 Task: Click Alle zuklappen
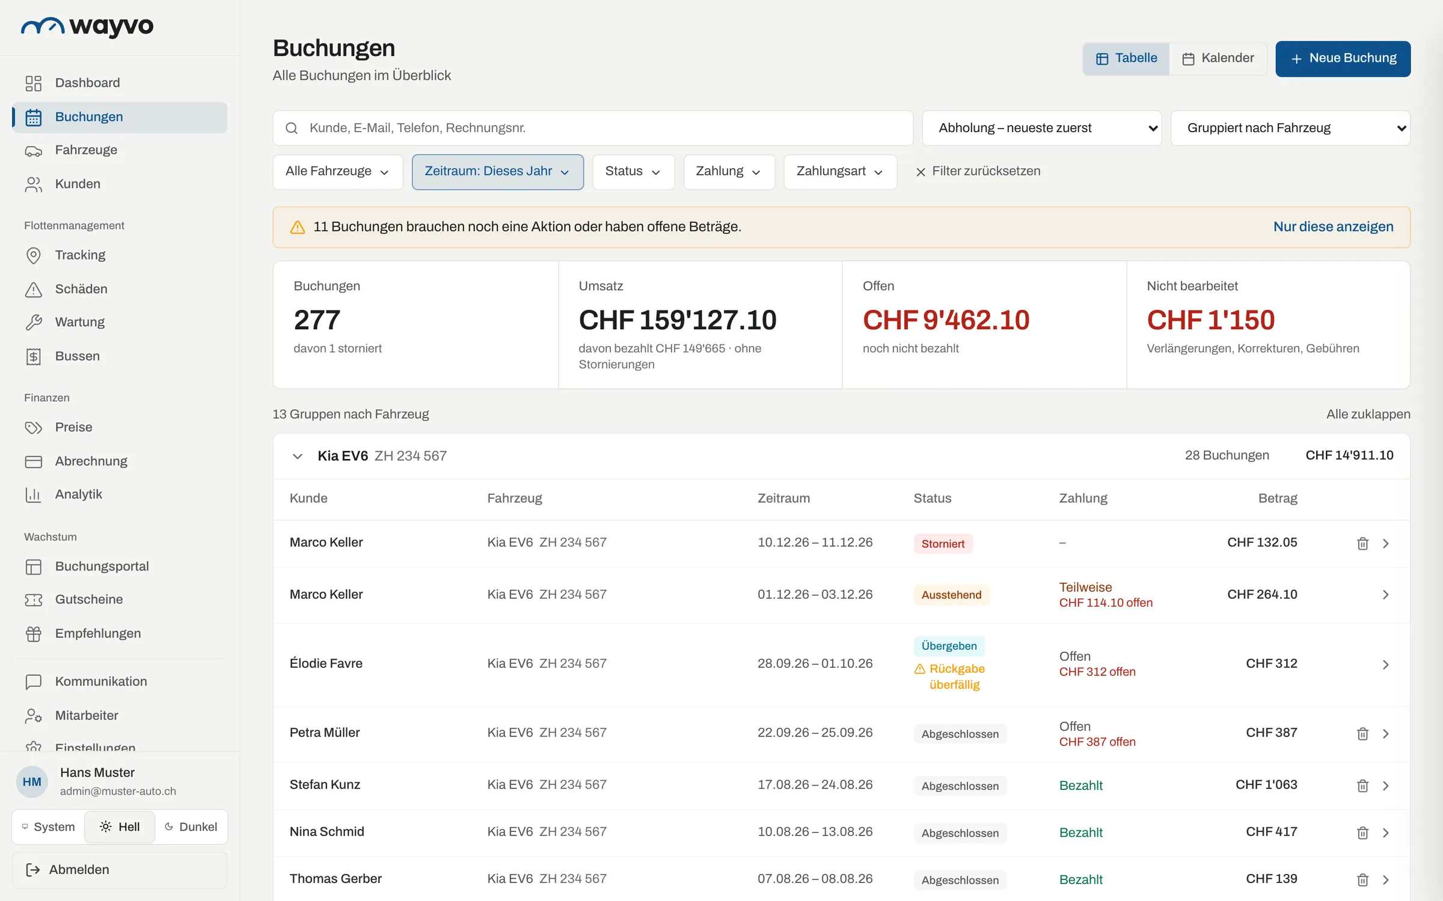pyautogui.click(x=1368, y=414)
